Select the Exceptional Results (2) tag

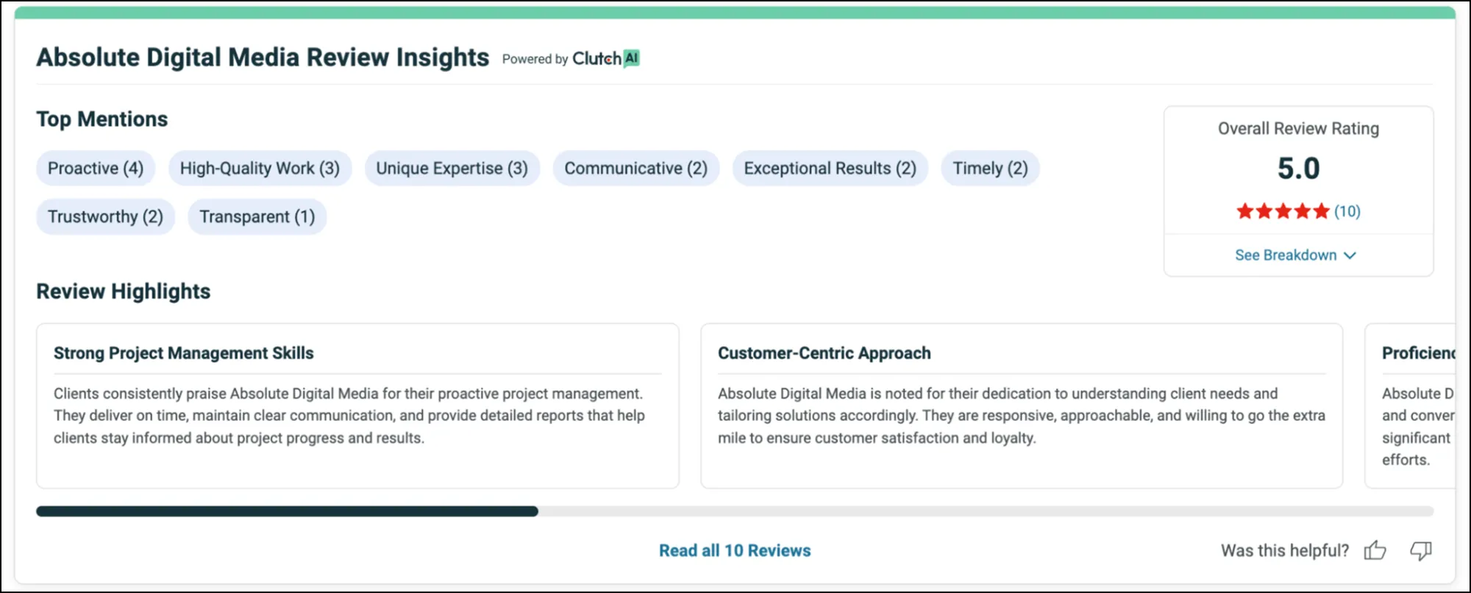830,168
